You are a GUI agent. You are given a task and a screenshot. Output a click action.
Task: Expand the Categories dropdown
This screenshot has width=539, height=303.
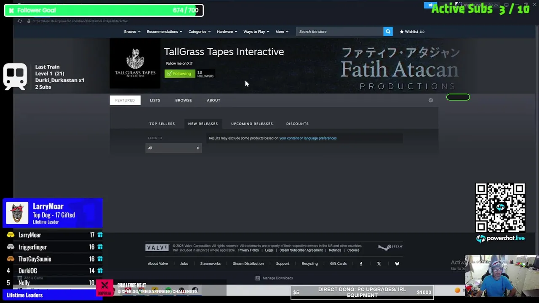point(200,32)
